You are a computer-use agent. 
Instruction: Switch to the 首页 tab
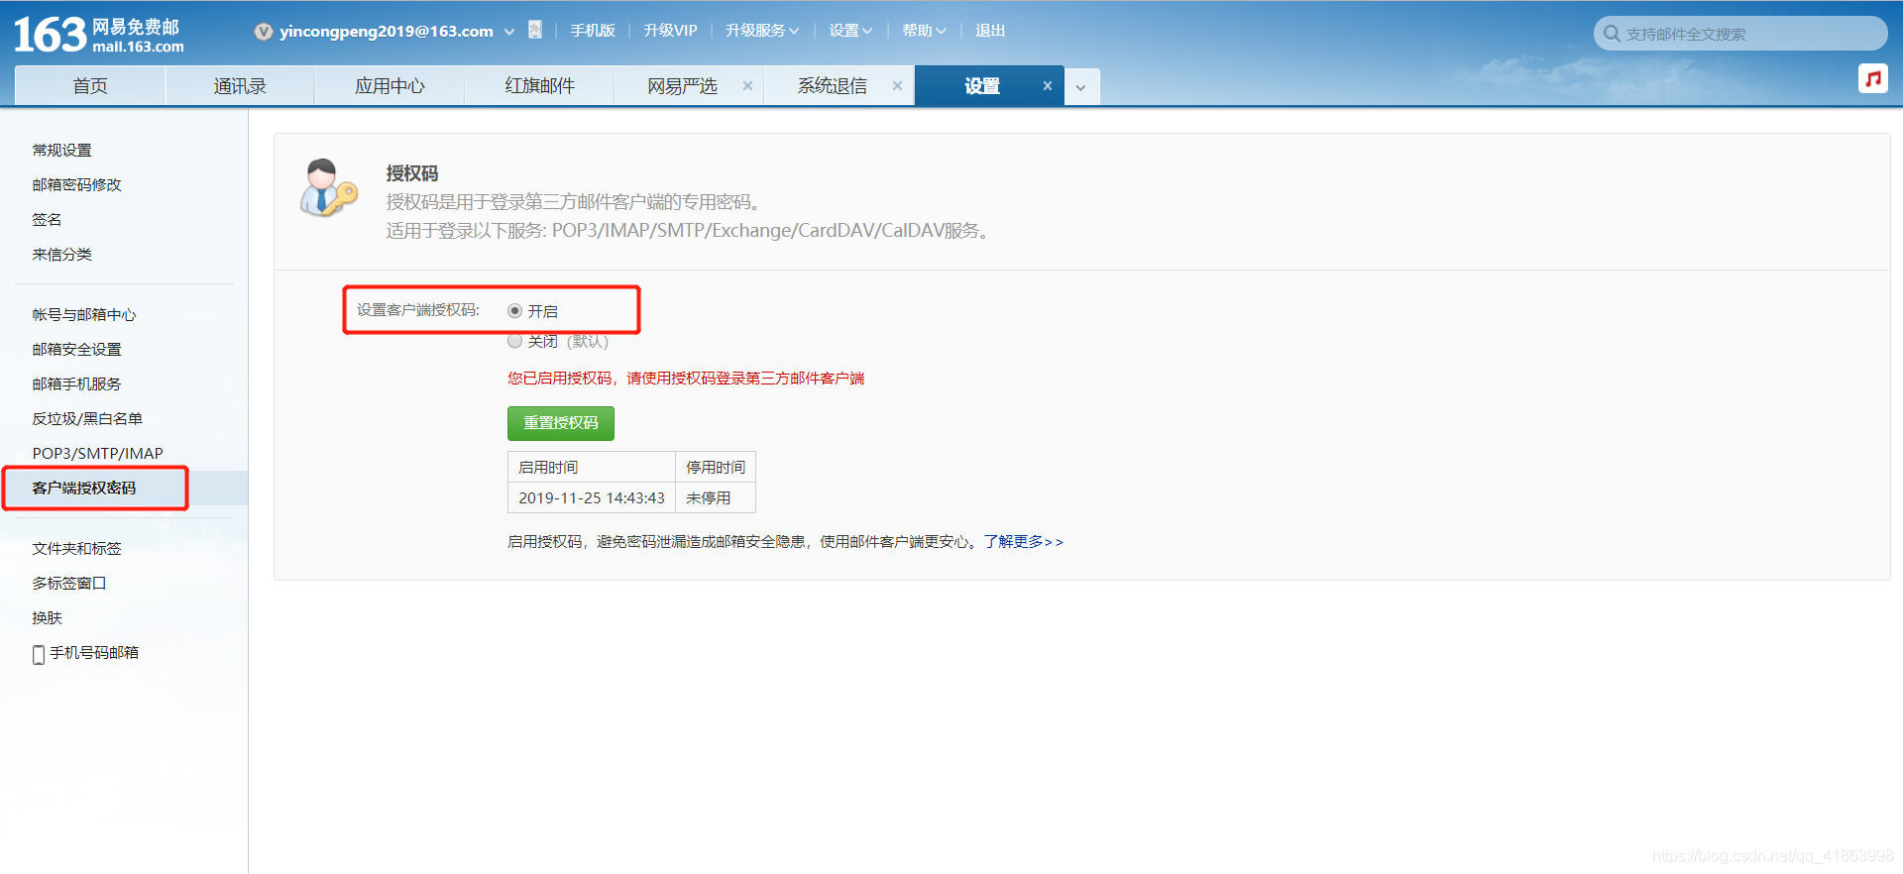90,86
